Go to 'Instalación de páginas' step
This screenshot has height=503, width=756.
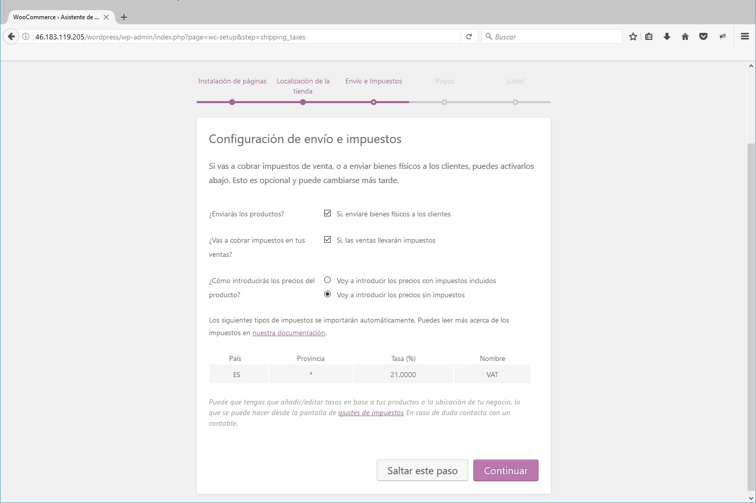(232, 81)
